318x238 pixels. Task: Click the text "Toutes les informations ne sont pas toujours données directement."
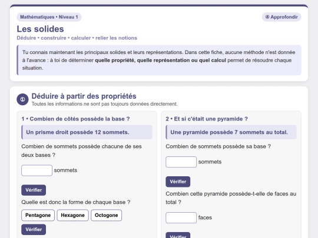(x=104, y=104)
